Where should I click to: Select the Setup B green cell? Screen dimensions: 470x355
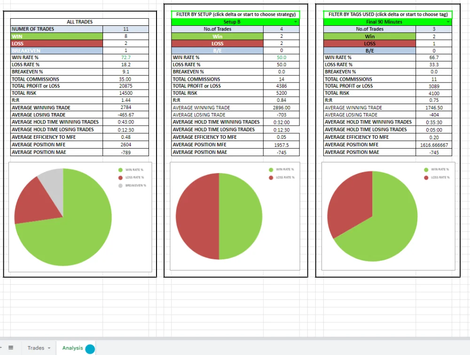tap(235, 22)
